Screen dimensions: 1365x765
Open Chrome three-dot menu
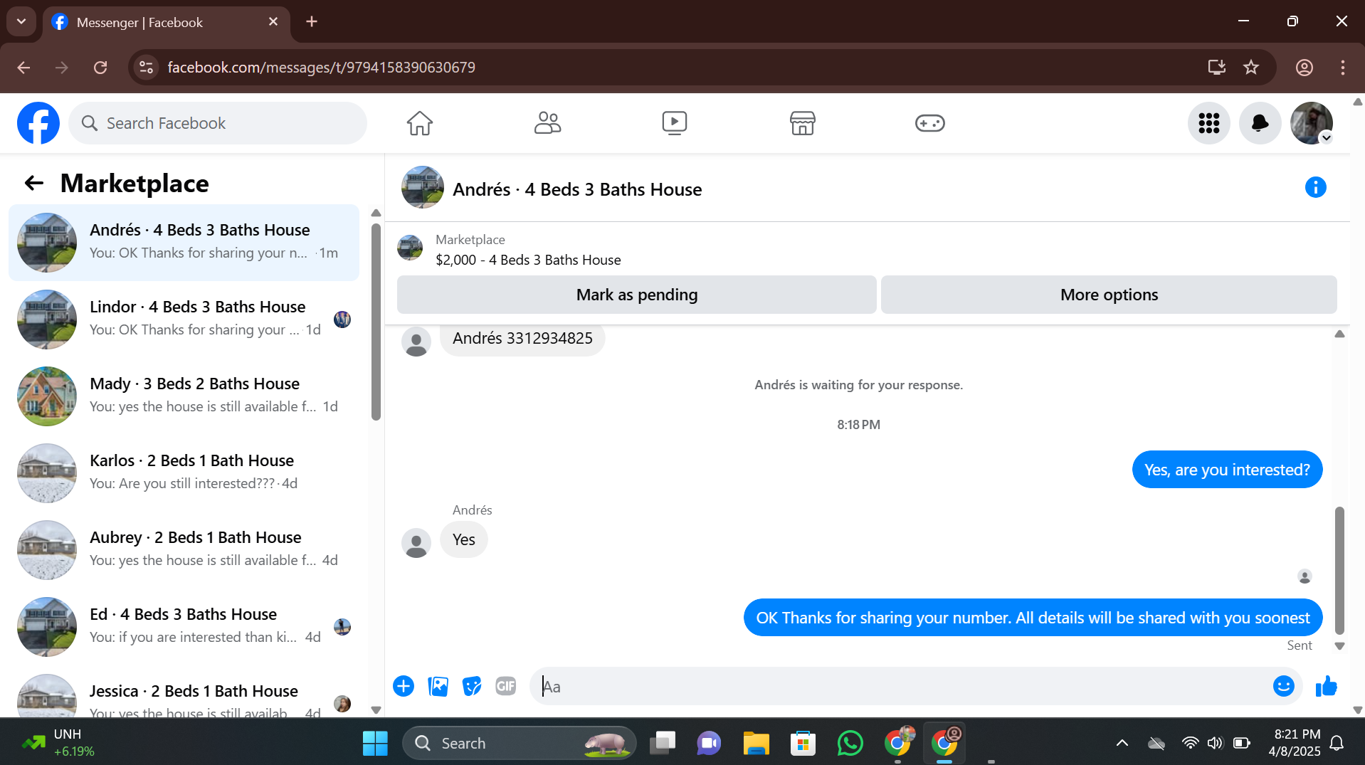point(1342,68)
